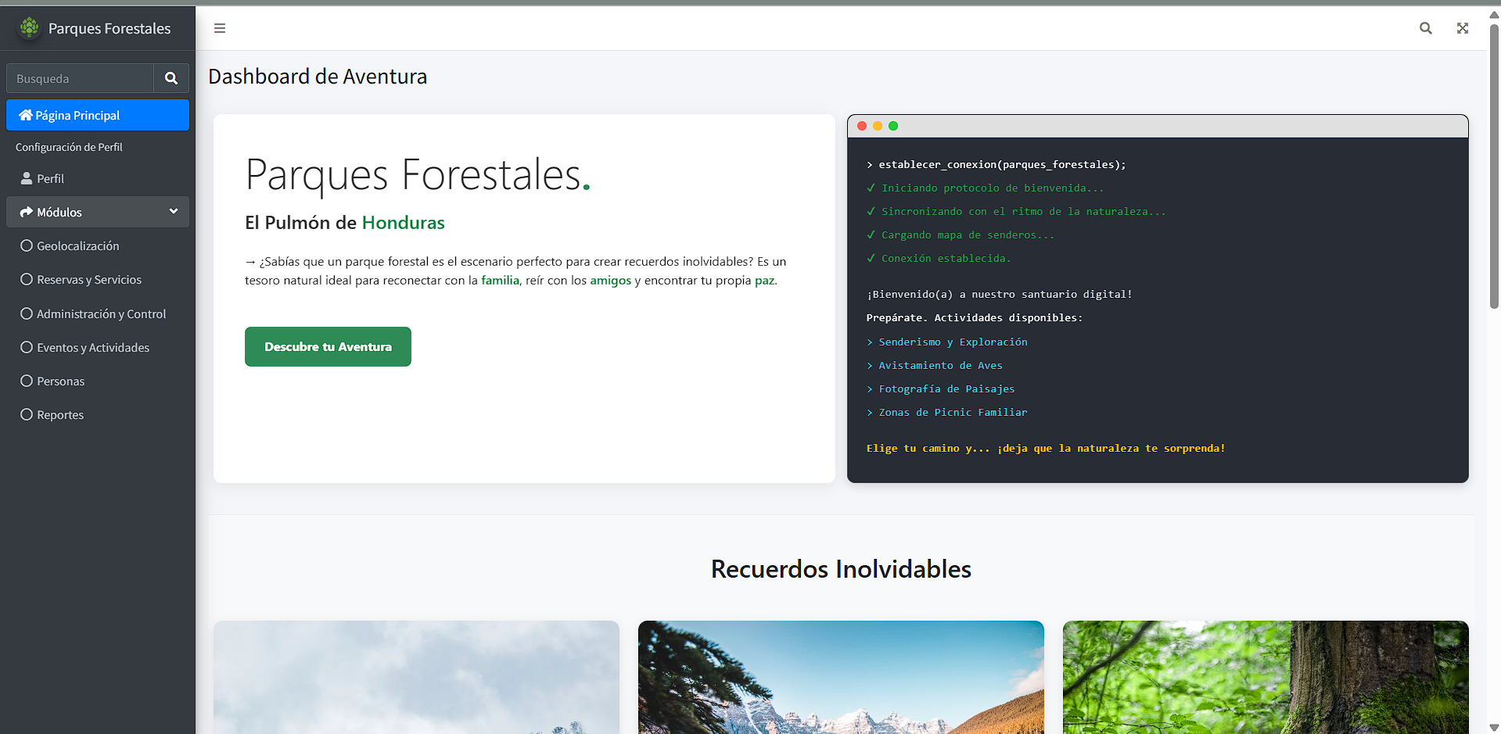The image size is (1501, 734).
Task: Click the vertical page scrollbar thumb
Action: pos(1494,164)
